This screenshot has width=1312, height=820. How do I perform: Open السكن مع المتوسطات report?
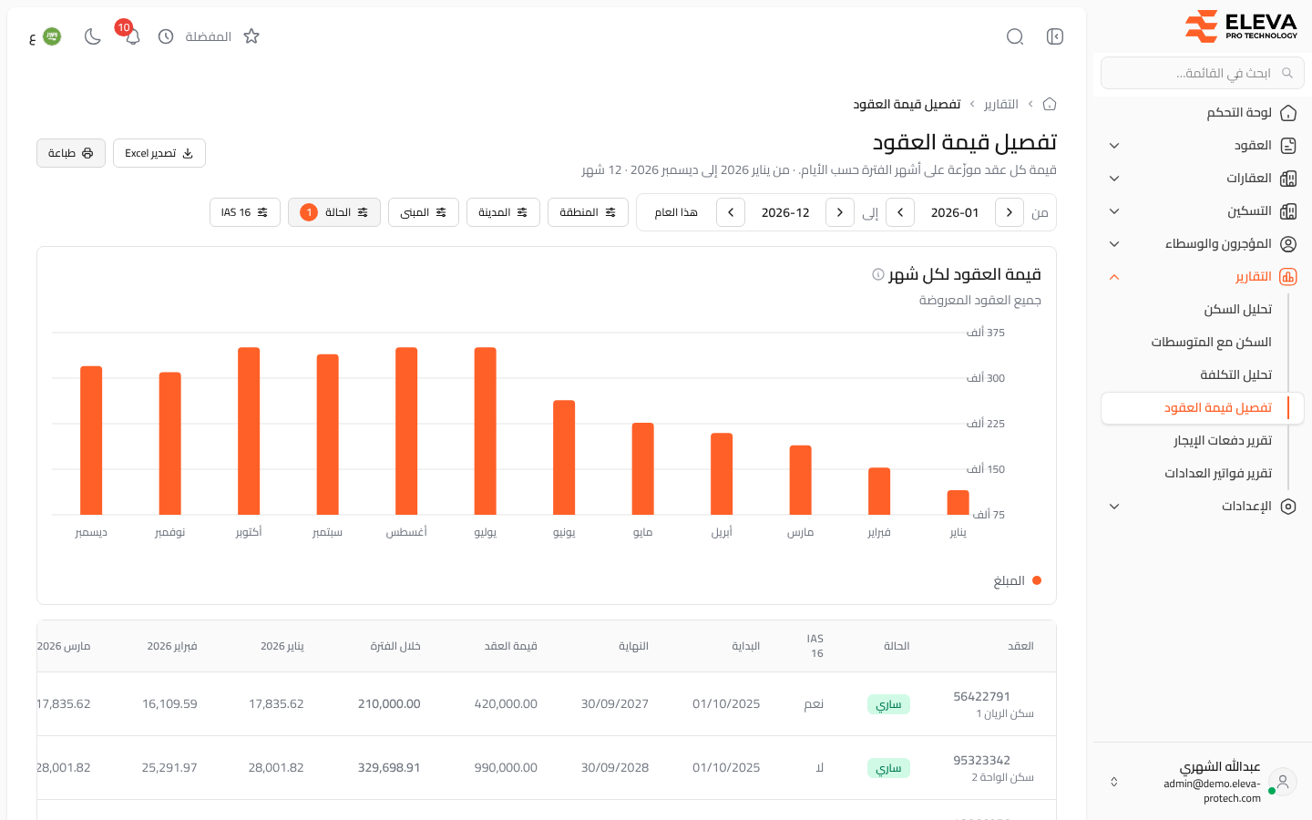[x=1211, y=343]
